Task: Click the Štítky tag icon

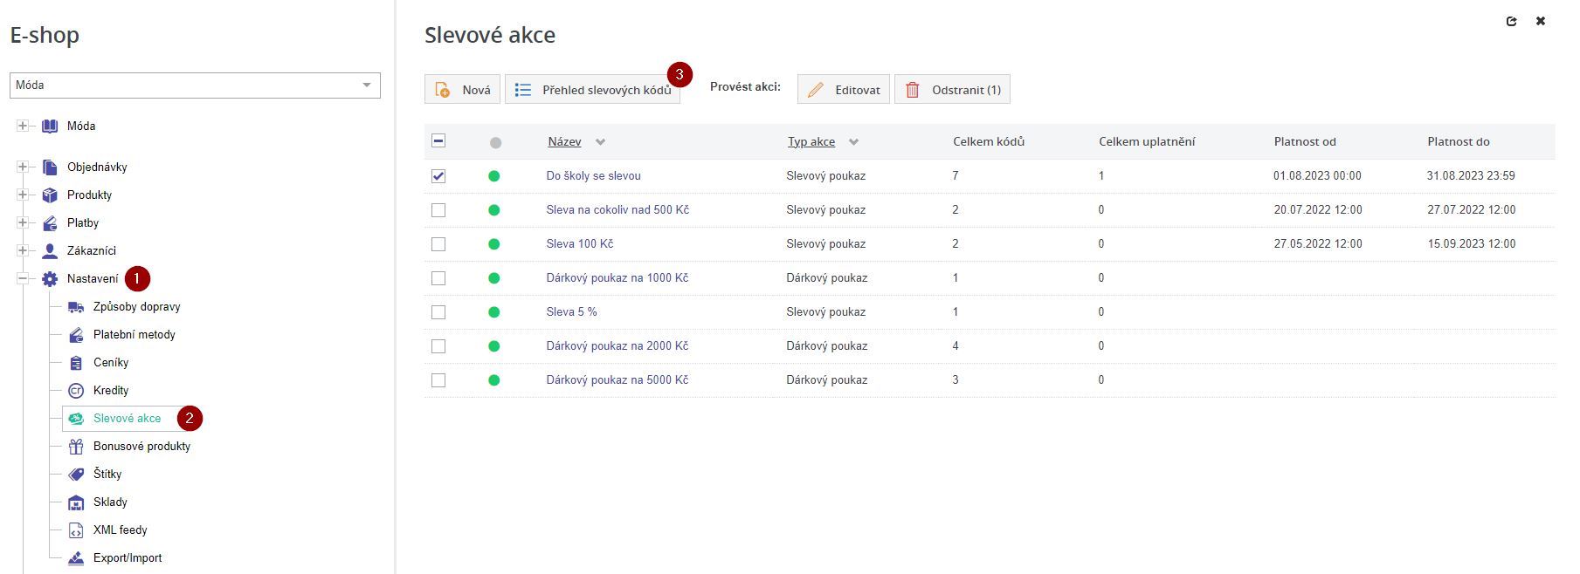Action: (76, 475)
